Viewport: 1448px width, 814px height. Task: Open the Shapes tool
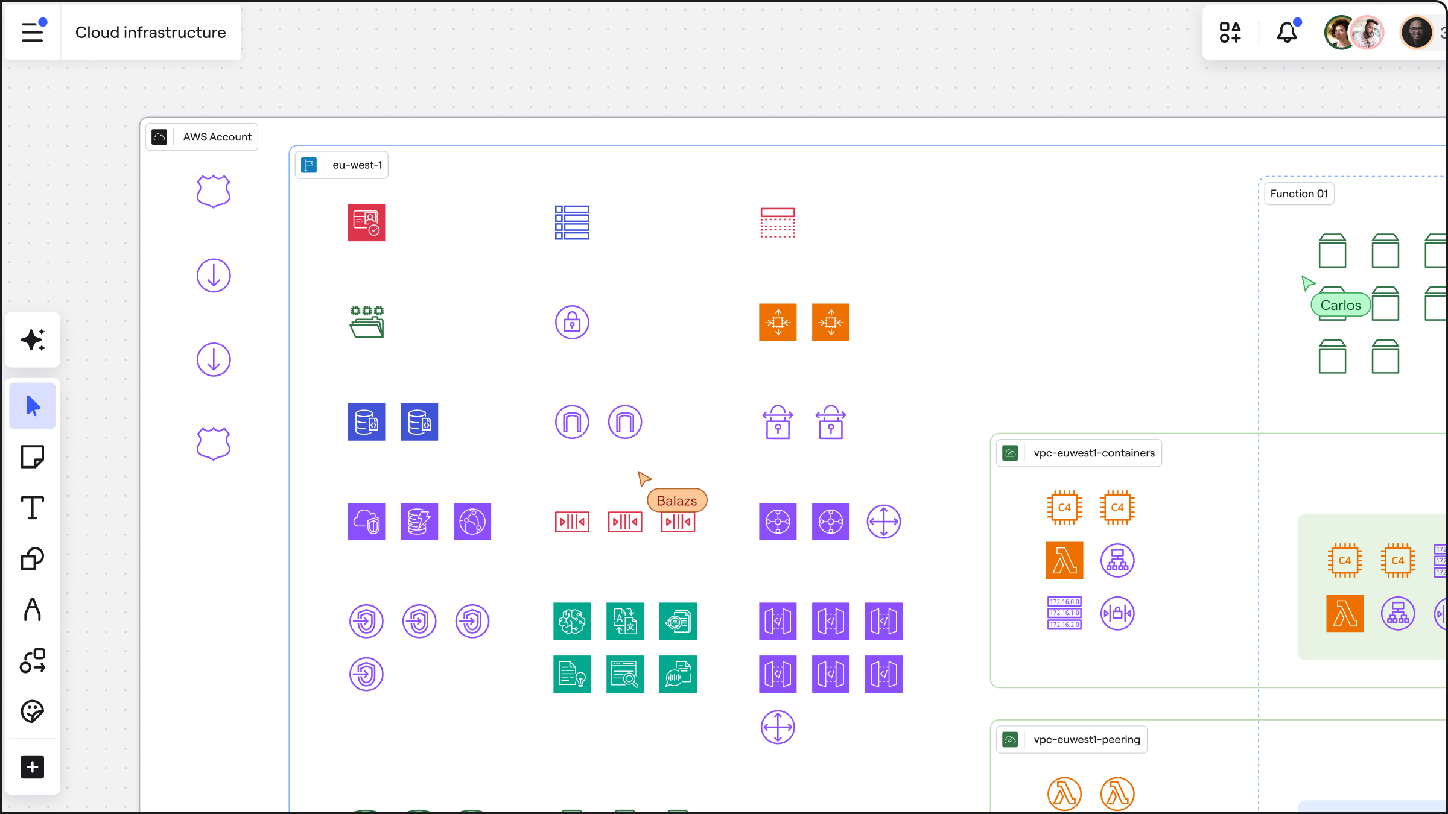[32, 559]
